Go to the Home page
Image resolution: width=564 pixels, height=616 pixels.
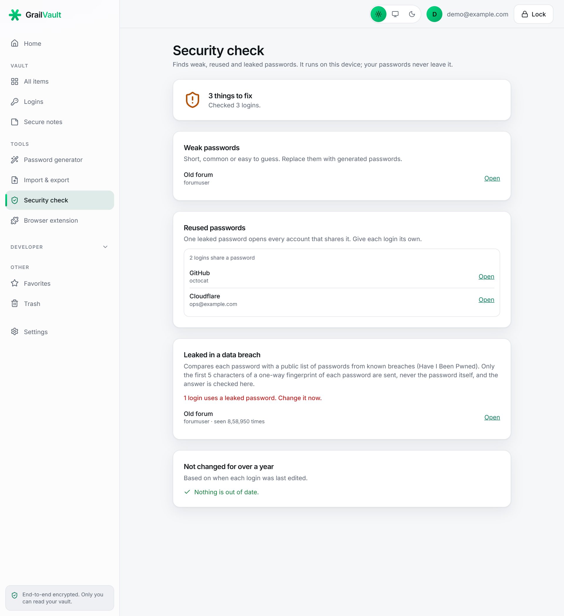click(60, 43)
